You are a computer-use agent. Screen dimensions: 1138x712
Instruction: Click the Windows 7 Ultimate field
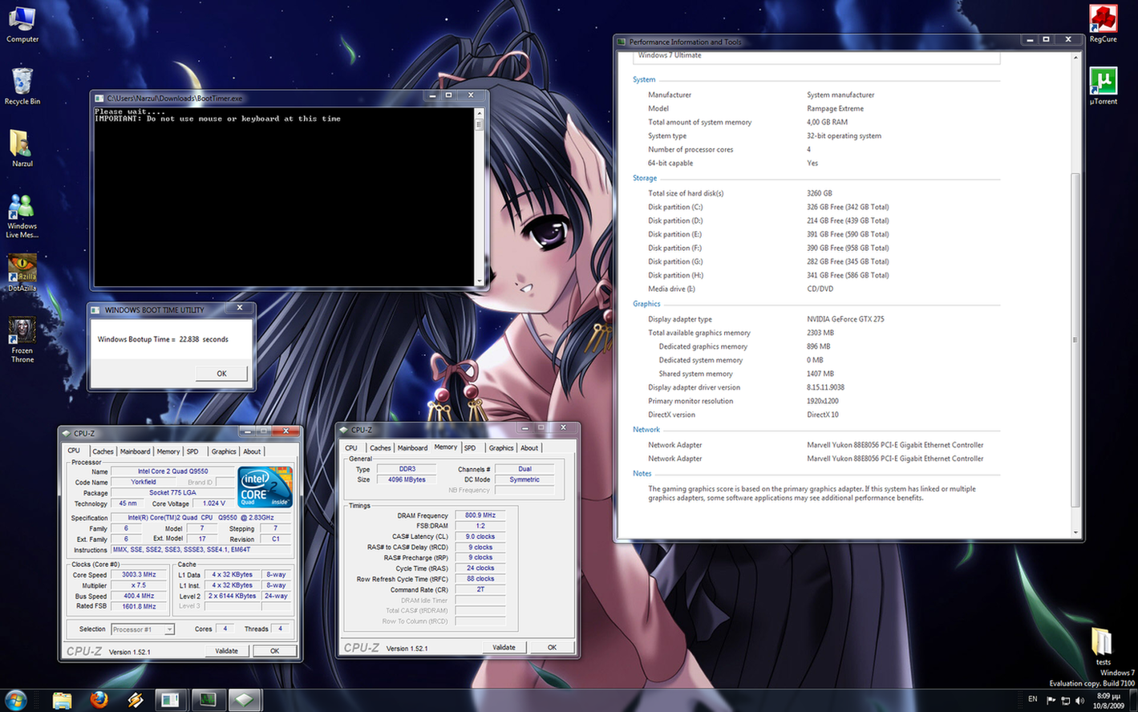(817, 57)
